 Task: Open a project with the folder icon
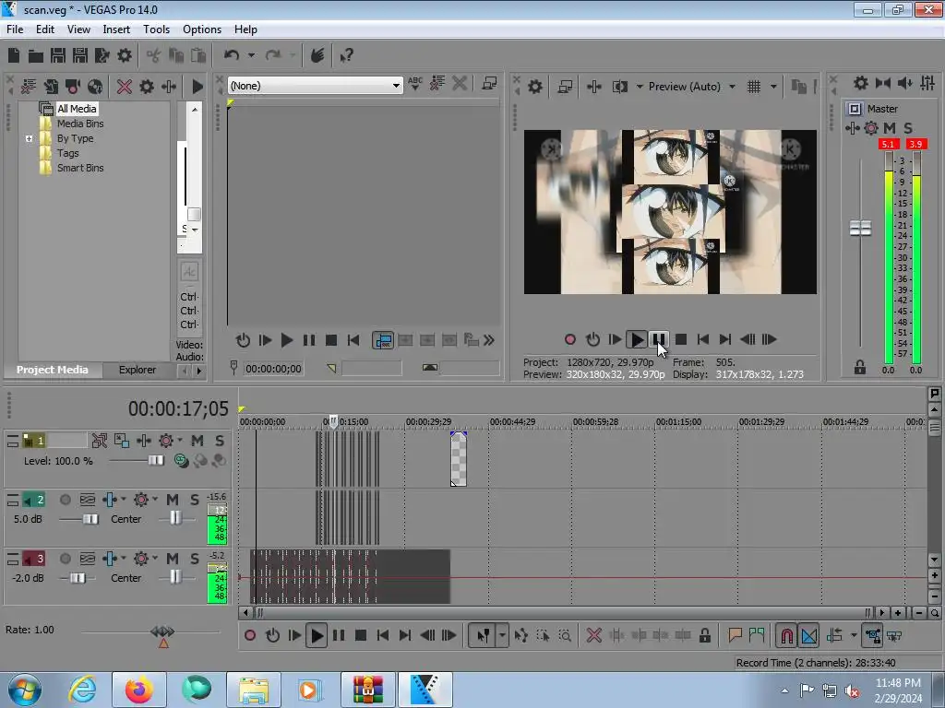coord(36,56)
